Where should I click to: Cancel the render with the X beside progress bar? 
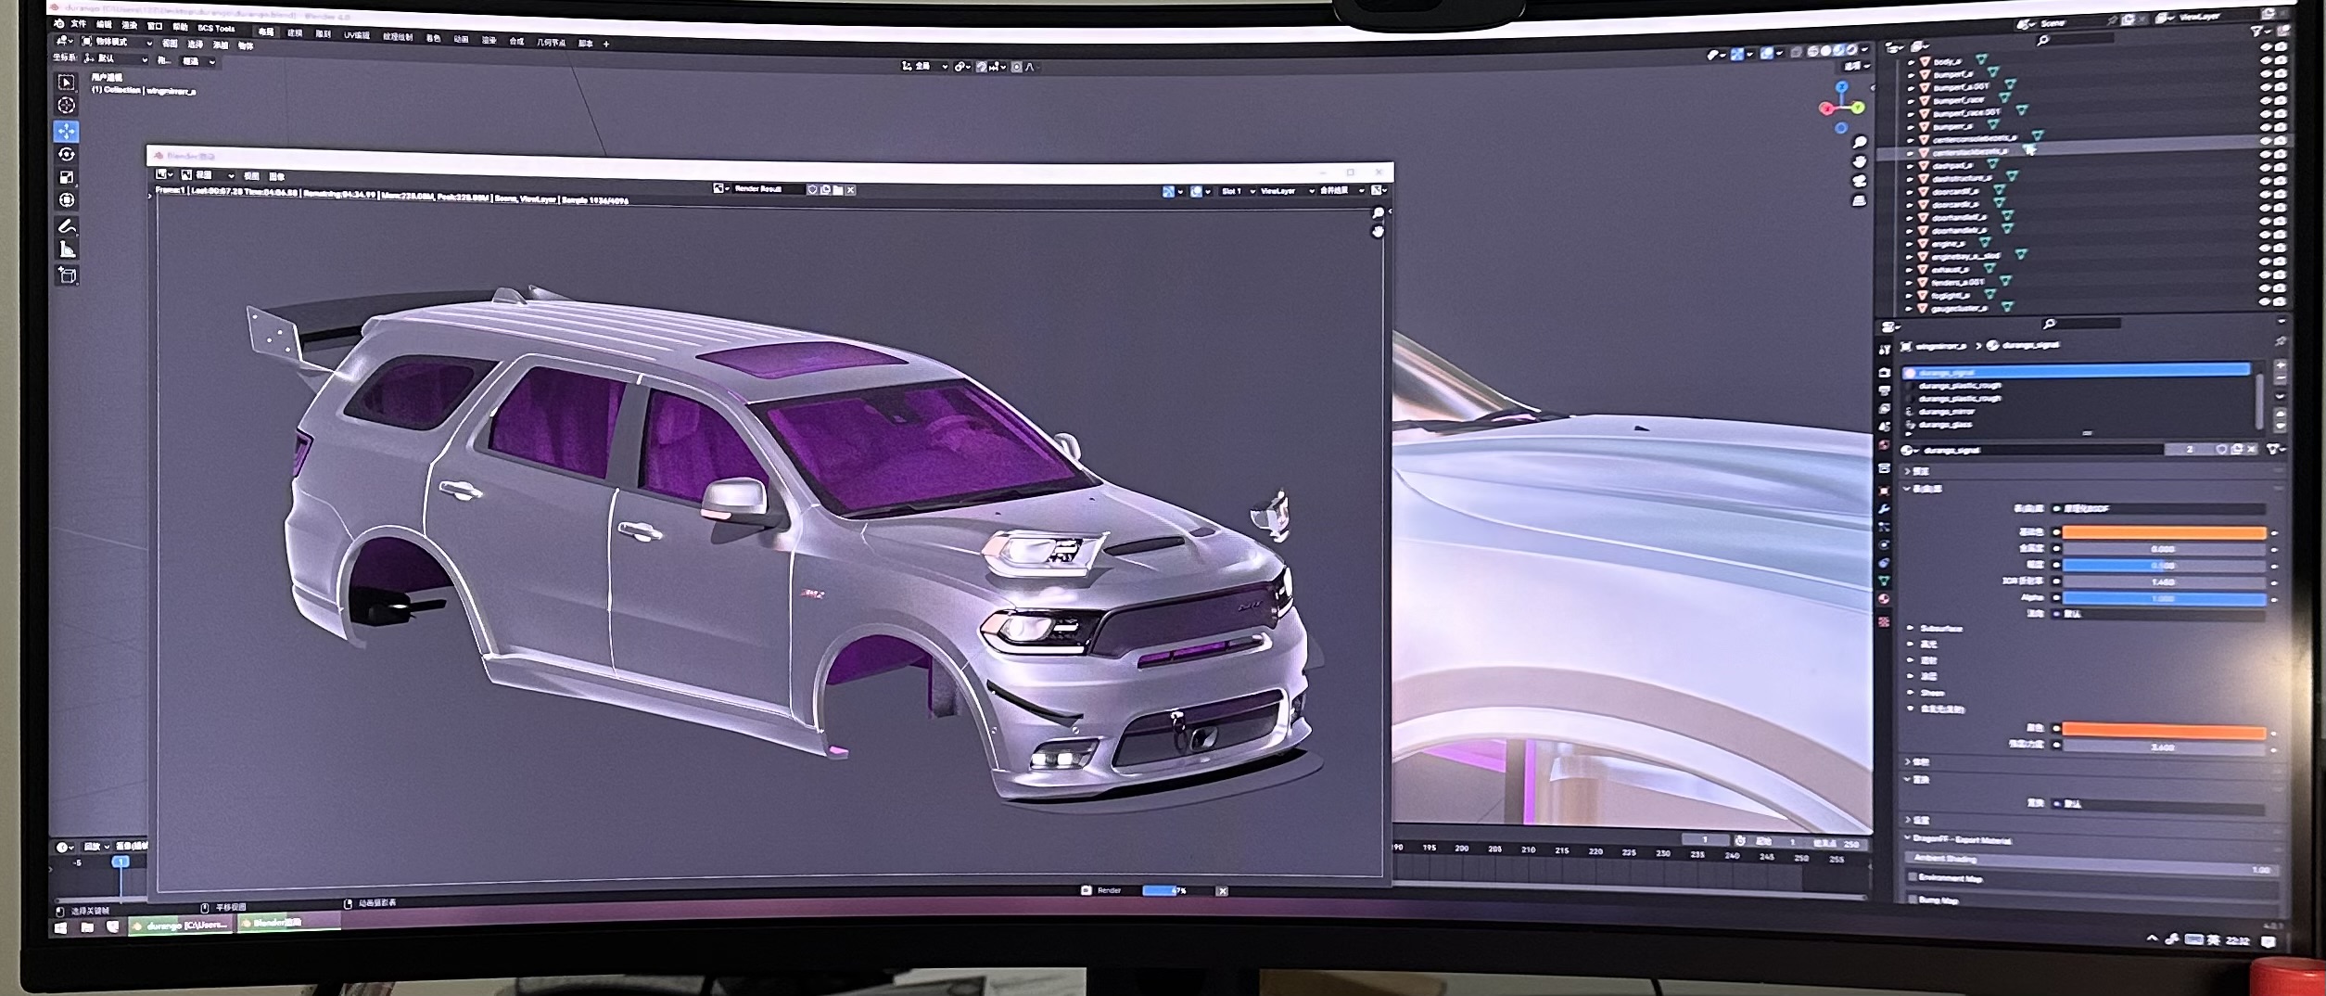tap(1223, 891)
